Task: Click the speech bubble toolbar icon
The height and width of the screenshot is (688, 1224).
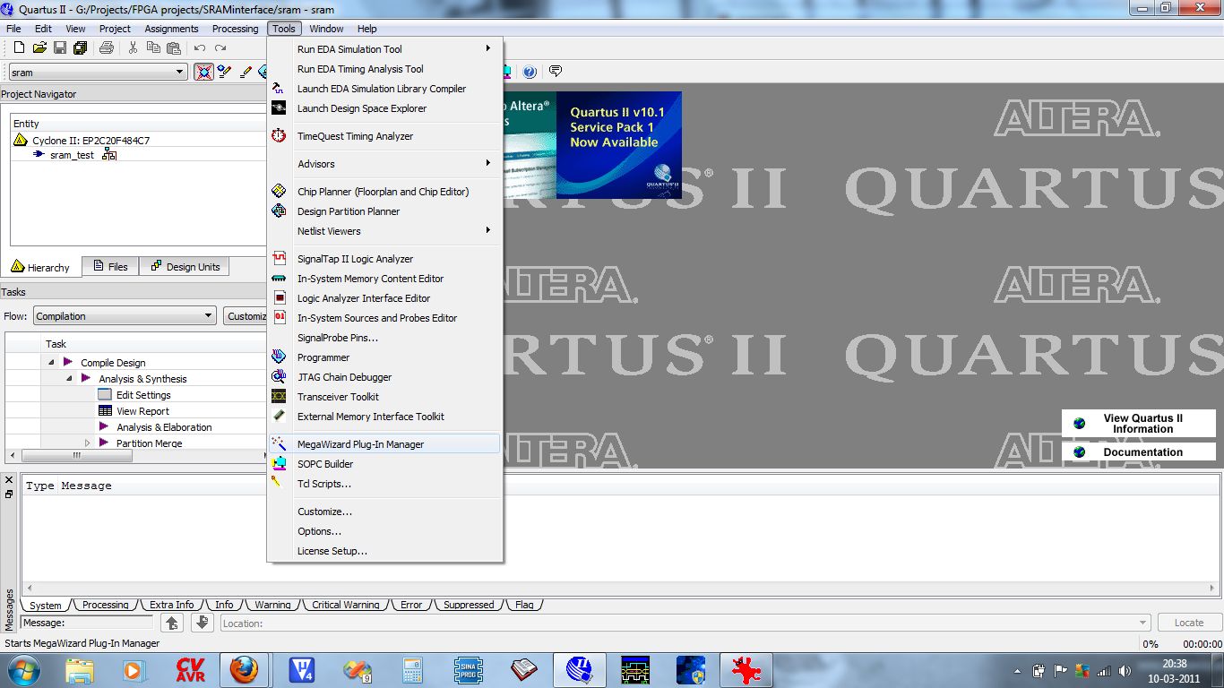Action: click(x=556, y=72)
